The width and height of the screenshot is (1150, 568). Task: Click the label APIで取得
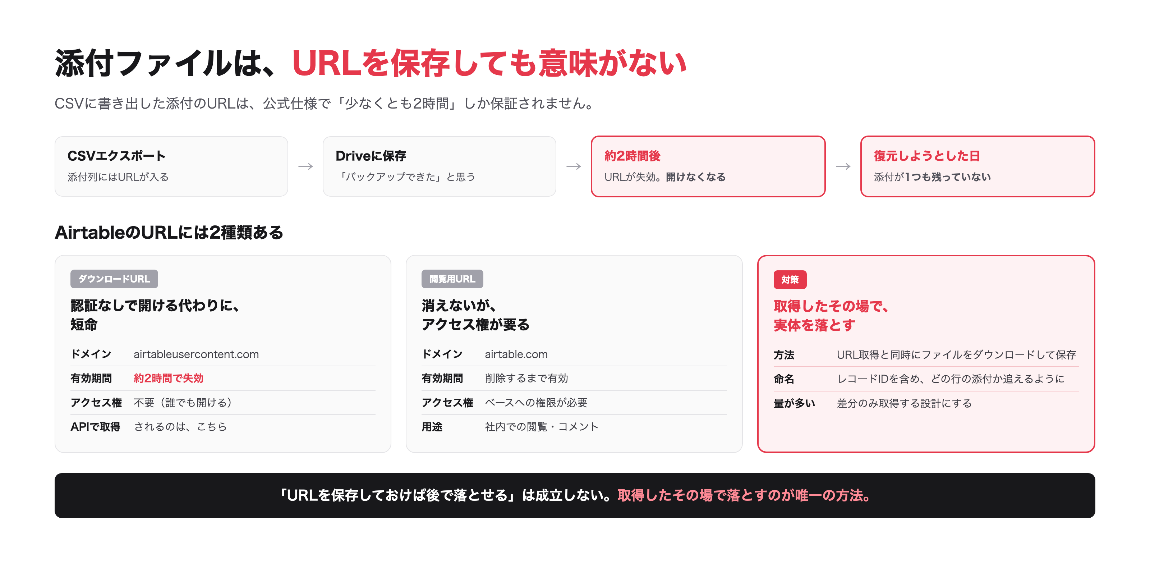96,426
